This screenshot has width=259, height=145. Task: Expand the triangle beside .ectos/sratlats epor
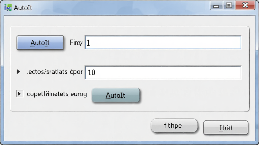pos(18,72)
